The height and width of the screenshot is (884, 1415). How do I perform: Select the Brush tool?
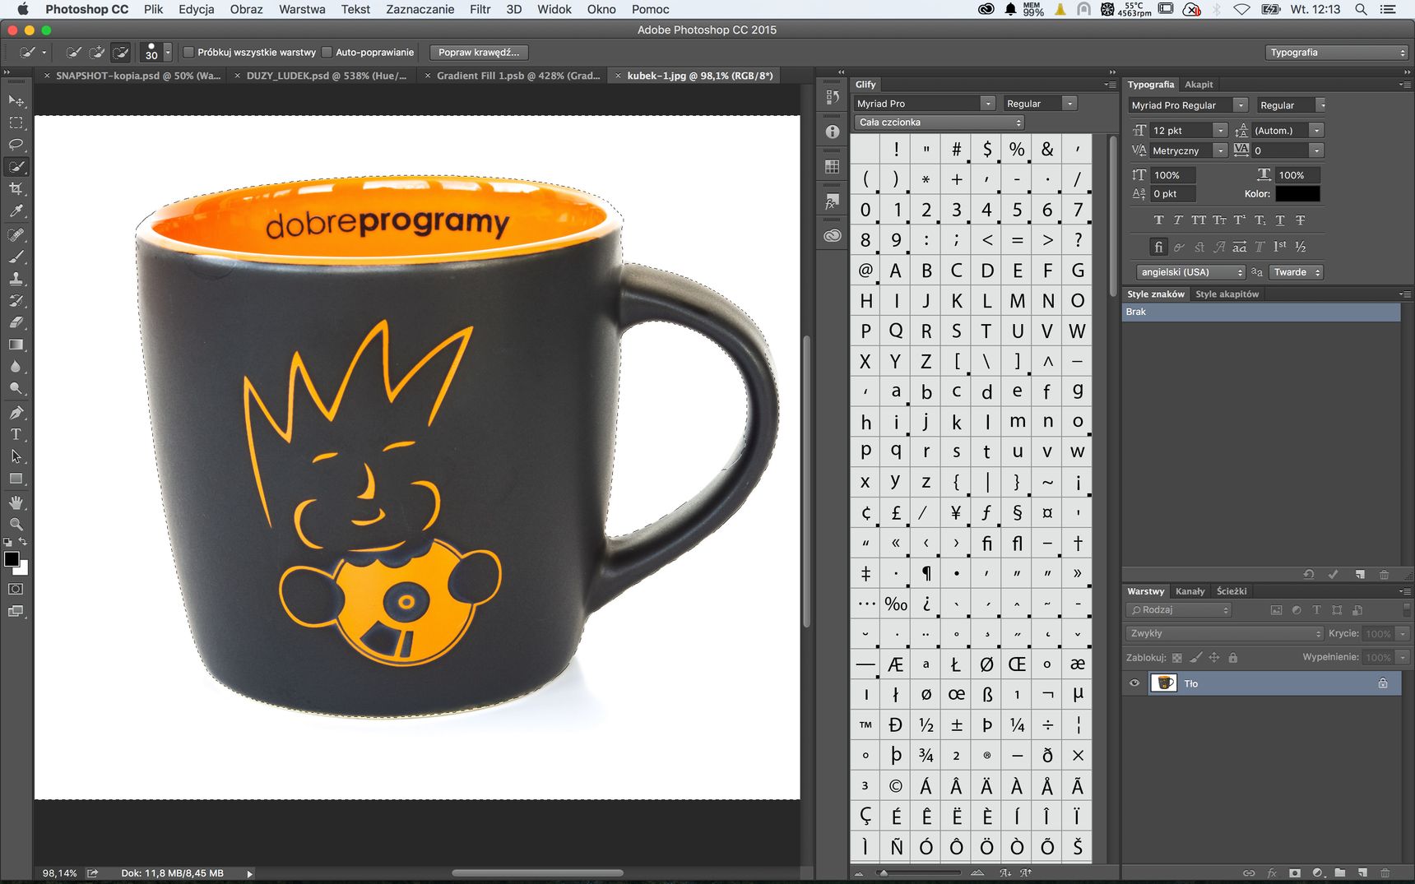click(16, 257)
